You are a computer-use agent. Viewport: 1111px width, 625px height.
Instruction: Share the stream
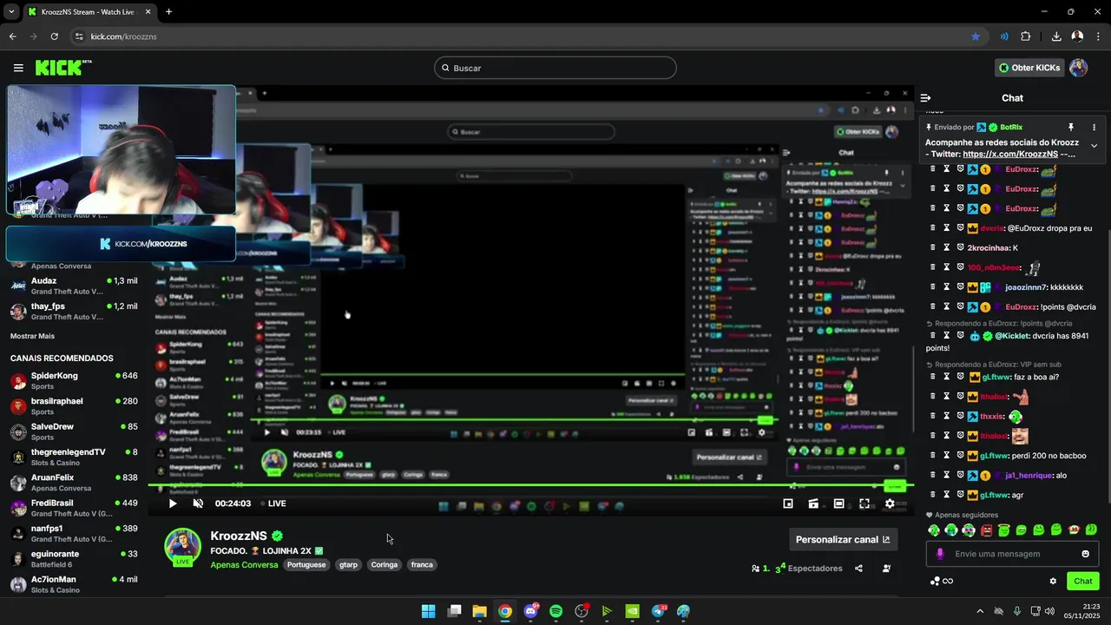tap(858, 569)
